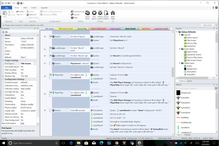Click the Help link in Properties
The height and width of the screenshot is (146, 219).
[22, 123]
